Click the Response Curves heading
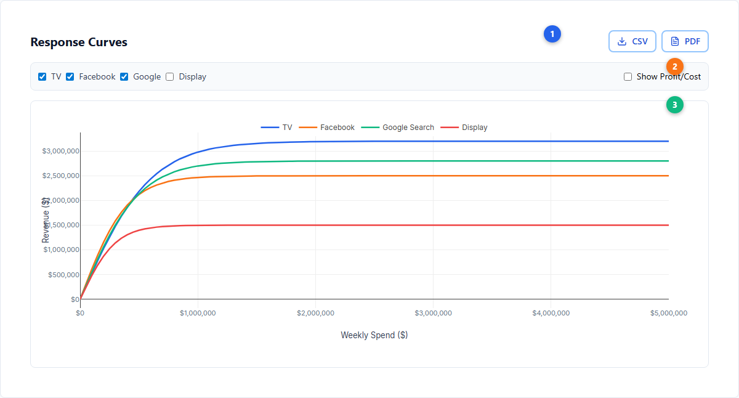 (79, 43)
